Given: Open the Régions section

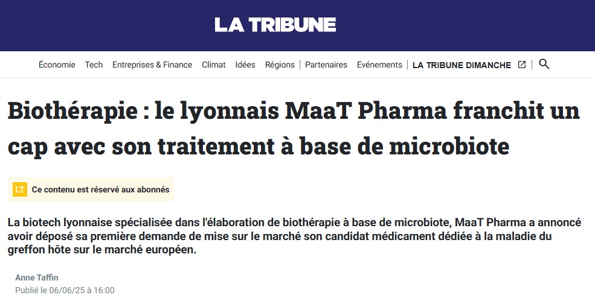Looking at the screenshot, I should pyautogui.click(x=280, y=65).
